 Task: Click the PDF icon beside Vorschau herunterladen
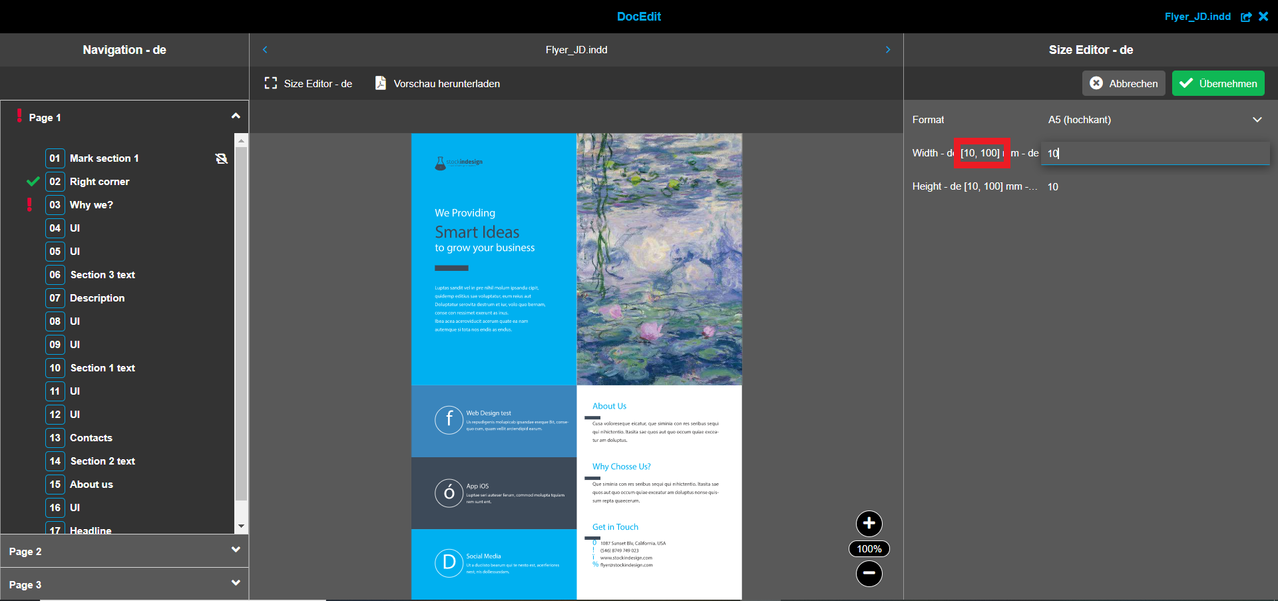pos(380,83)
